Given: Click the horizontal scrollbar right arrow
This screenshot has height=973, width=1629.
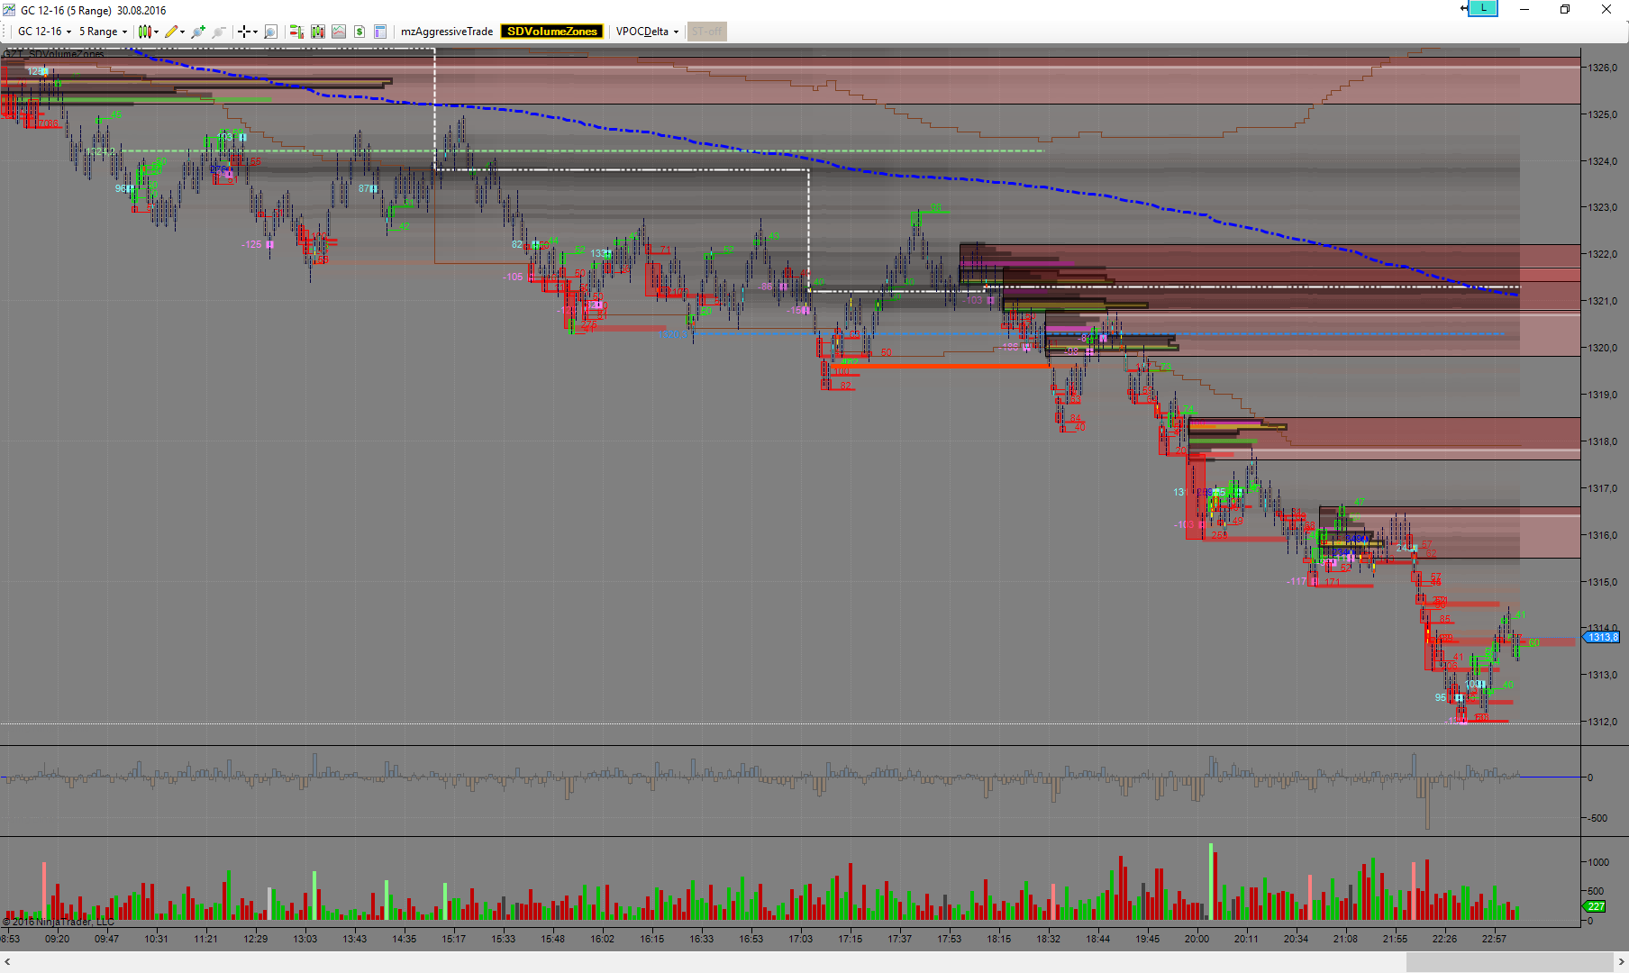Looking at the screenshot, I should click(x=1621, y=962).
